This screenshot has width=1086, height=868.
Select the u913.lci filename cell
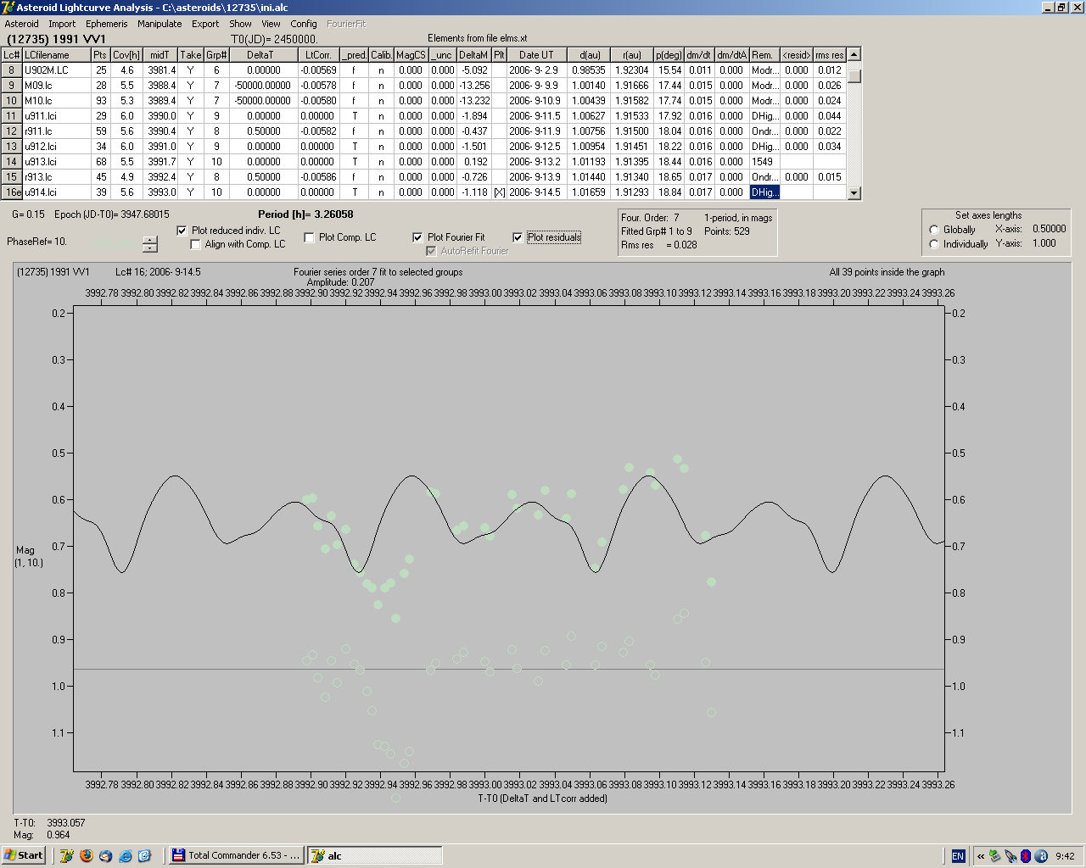click(x=57, y=162)
